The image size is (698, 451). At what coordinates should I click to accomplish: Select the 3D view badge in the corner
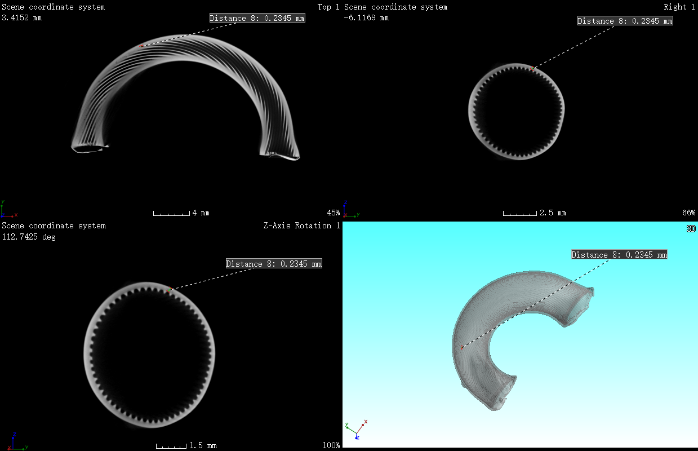[691, 229]
